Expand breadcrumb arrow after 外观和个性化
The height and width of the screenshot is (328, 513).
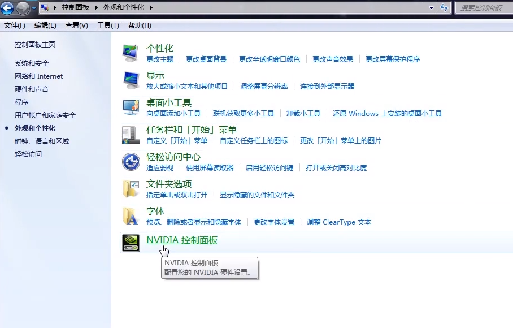click(x=151, y=7)
